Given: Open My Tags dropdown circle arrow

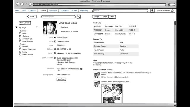Looking at the screenshot, I should click(37, 27).
